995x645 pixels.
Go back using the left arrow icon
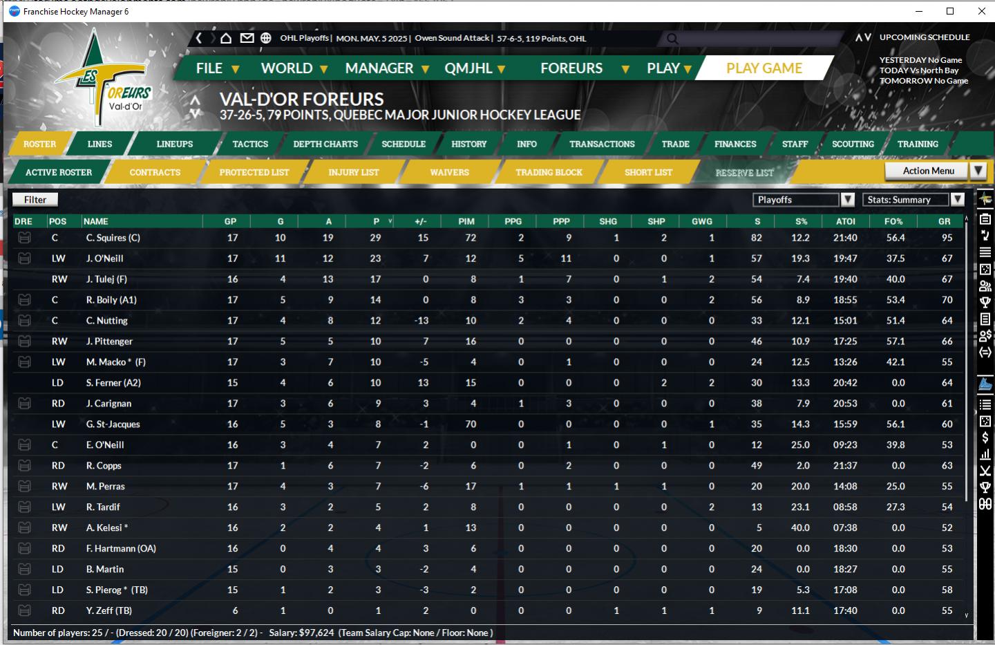(x=199, y=38)
